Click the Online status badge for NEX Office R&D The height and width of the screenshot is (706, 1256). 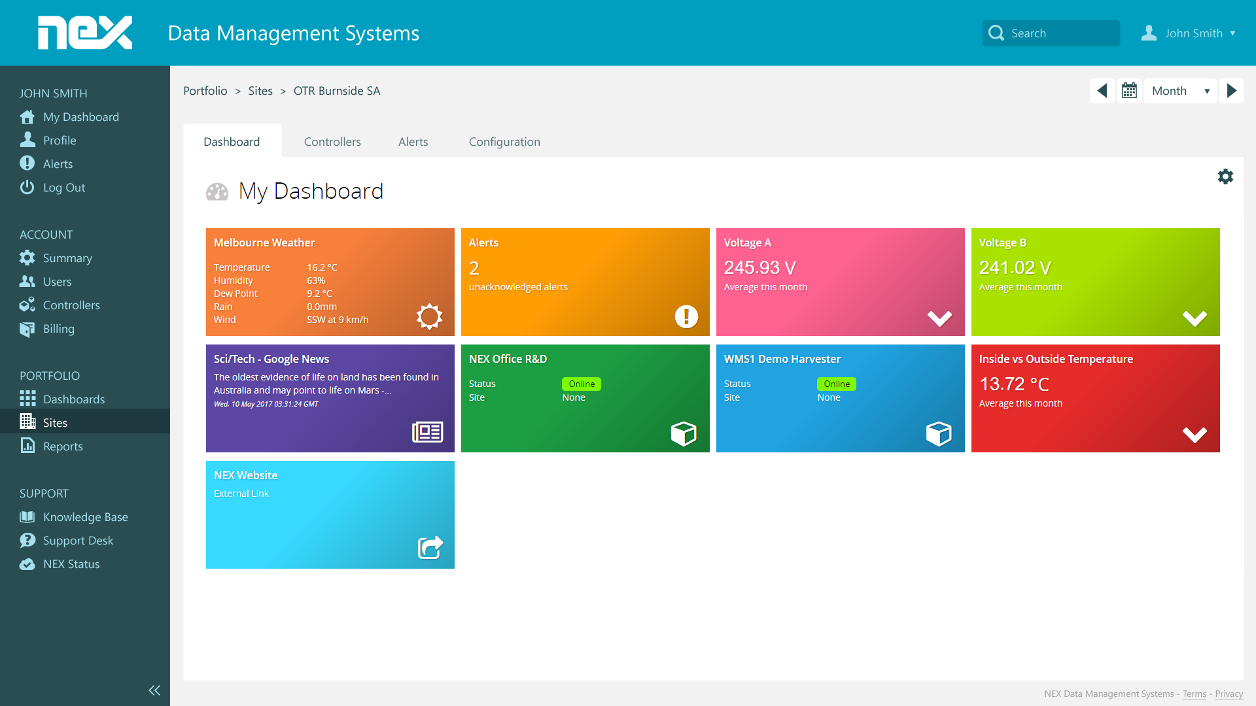point(581,384)
